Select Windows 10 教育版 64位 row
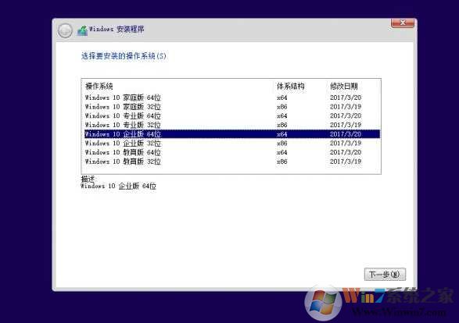This screenshot has width=459, height=323. tap(232, 152)
